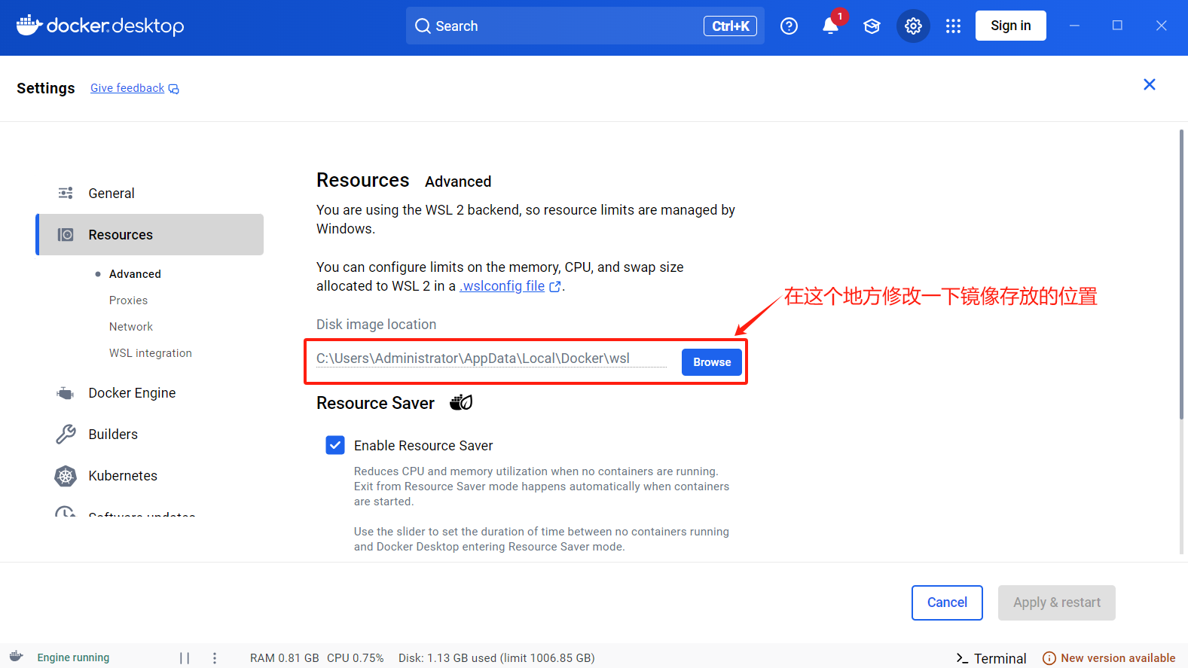This screenshot has width=1188, height=668.
Task: Click the settings panel vertical scrollbar
Action: point(1181,275)
